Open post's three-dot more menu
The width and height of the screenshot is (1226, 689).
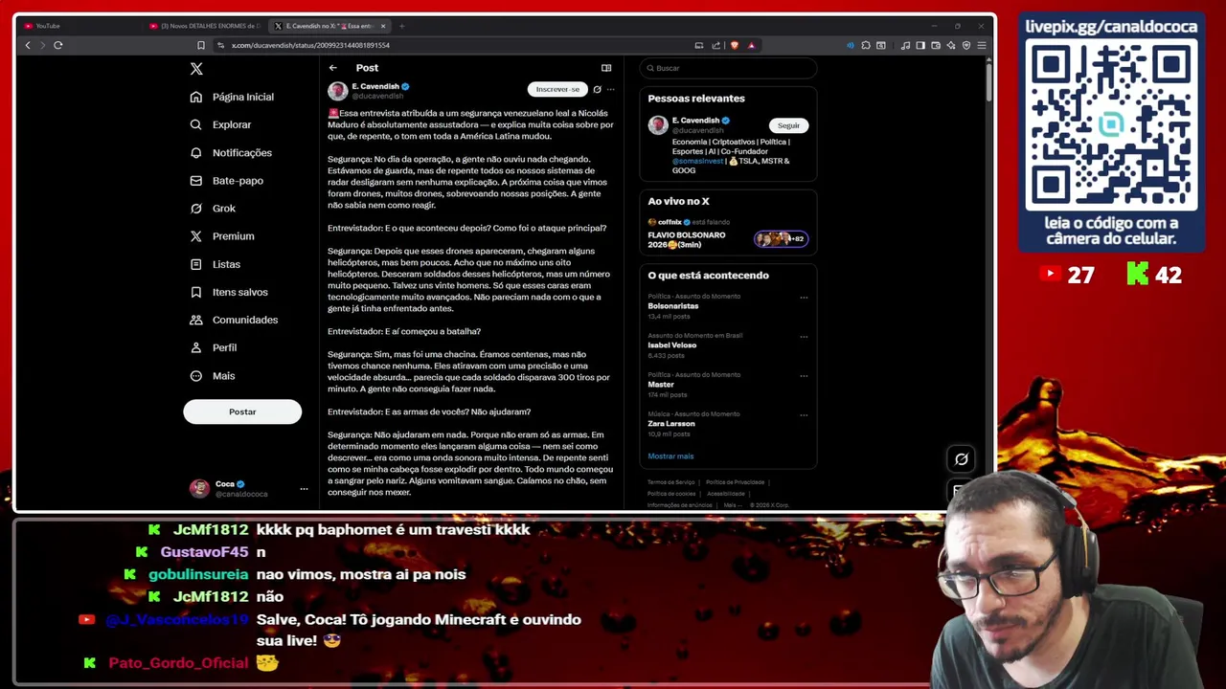[611, 89]
